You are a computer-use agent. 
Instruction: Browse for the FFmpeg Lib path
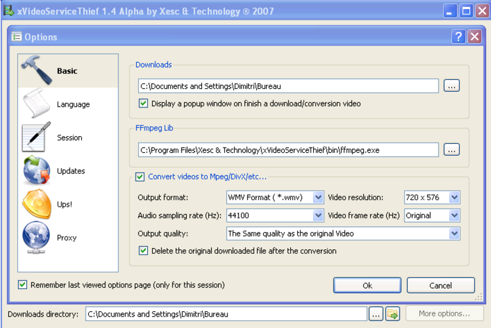(x=451, y=150)
